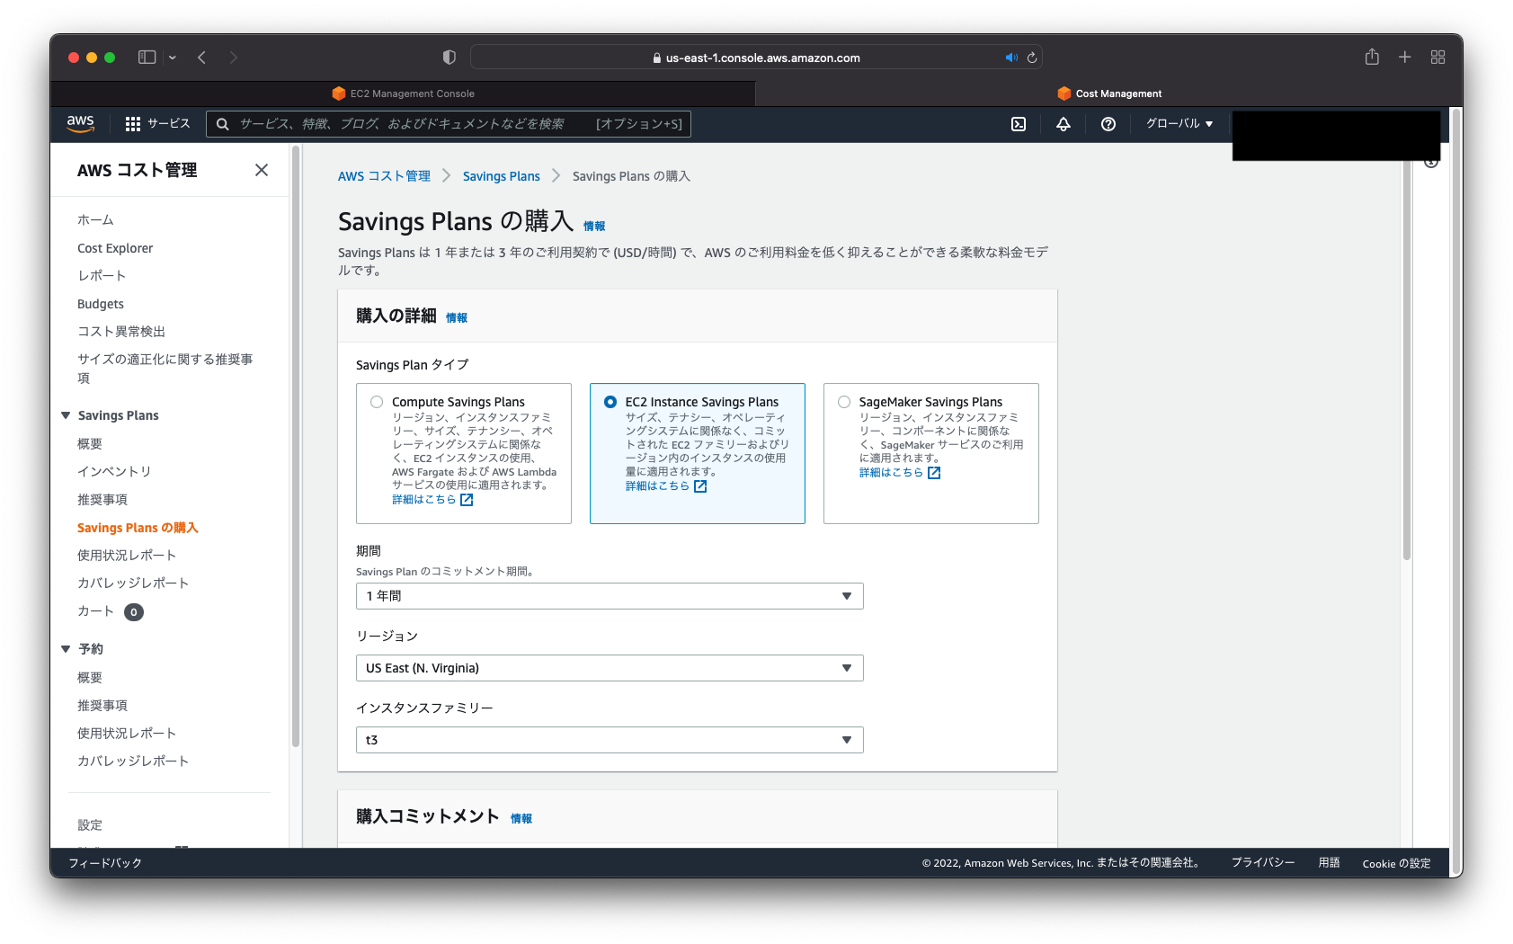The height and width of the screenshot is (944, 1513).
Task: Open the help question-mark icon
Action: coord(1108,124)
